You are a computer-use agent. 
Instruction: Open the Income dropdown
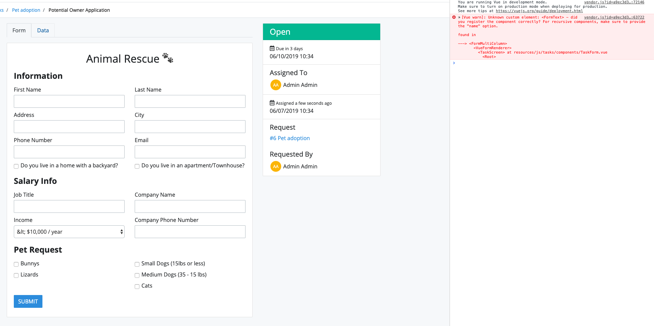pos(69,232)
